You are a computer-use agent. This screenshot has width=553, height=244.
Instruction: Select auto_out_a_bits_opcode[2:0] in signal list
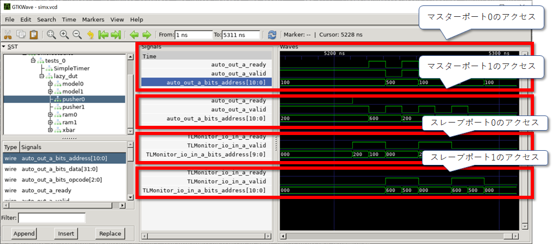point(64,179)
